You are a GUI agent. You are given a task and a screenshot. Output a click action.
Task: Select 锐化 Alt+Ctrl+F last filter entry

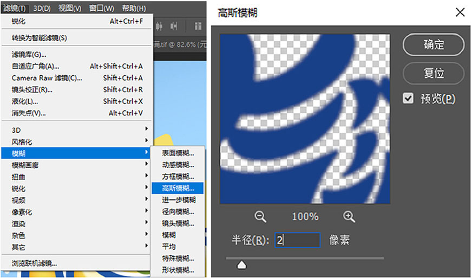point(77,21)
